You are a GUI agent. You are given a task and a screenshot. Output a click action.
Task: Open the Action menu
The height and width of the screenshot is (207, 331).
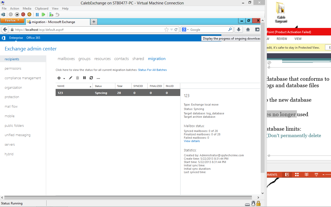pyautogui.click(x=14, y=9)
